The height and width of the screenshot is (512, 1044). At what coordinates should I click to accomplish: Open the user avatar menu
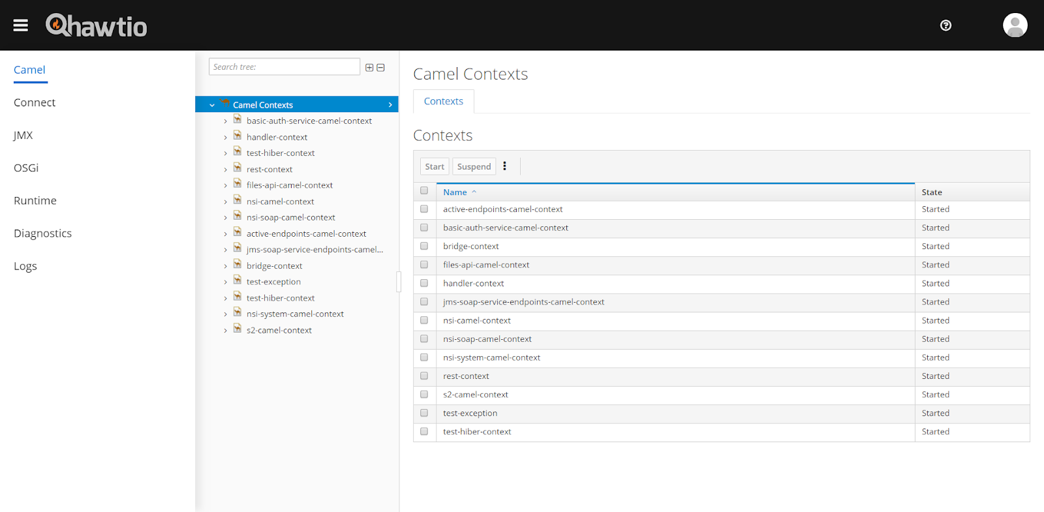[1015, 25]
